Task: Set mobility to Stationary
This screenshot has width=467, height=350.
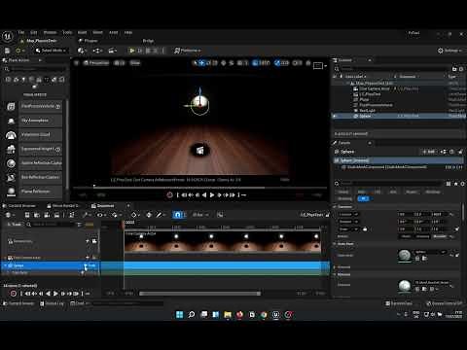Action: pyautogui.click(x=422, y=236)
